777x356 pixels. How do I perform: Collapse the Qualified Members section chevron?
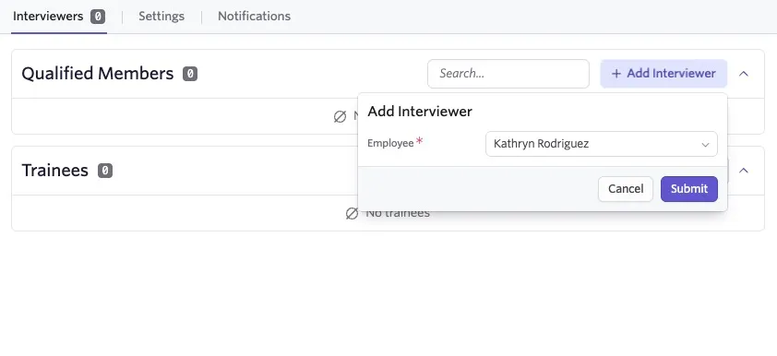[x=743, y=74]
